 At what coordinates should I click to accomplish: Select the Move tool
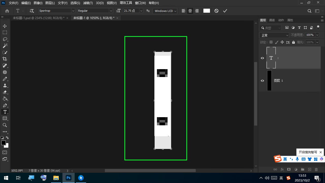pyautogui.click(x=5, y=26)
